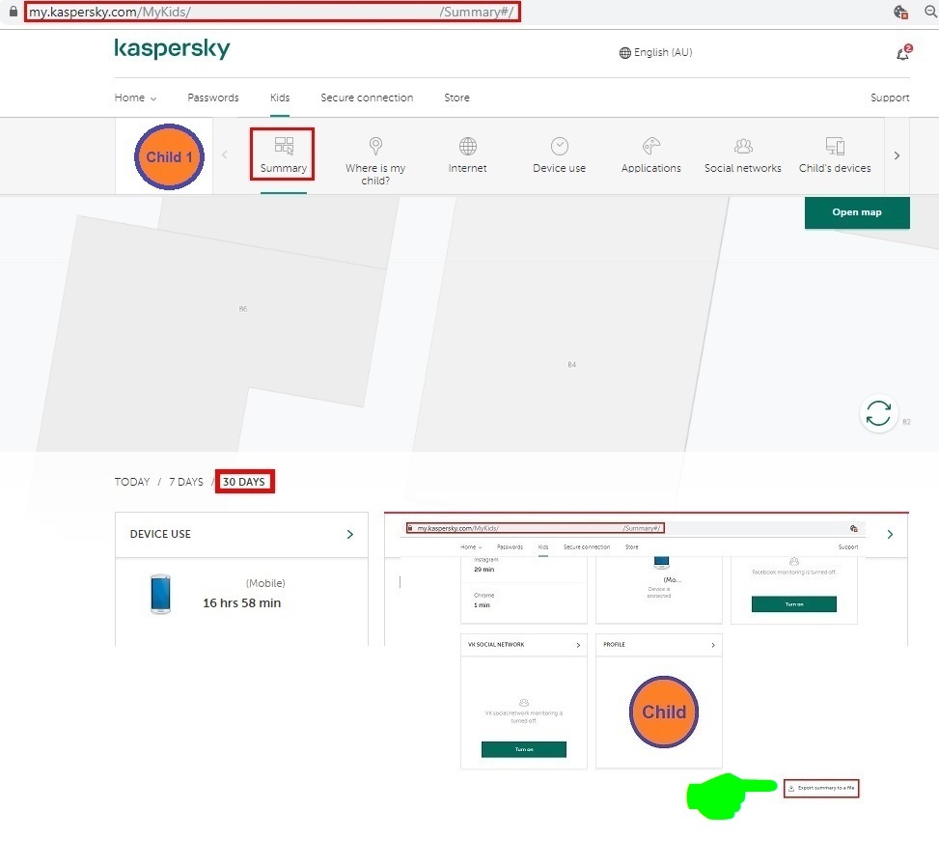Select the TODAY time range
This screenshot has width=939, height=867.
[132, 482]
